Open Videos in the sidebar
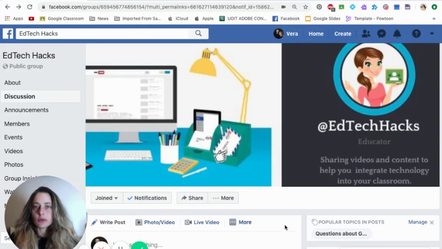This screenshot has height=249, width=442. [x=13, y=151]
